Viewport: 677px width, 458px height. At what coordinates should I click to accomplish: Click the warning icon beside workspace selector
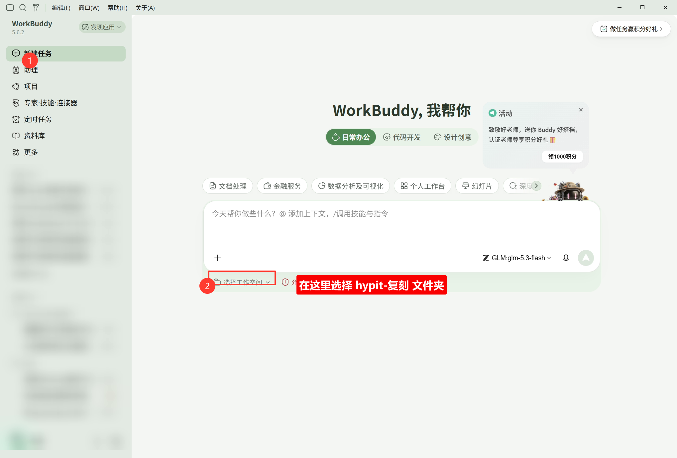point(285,282)
